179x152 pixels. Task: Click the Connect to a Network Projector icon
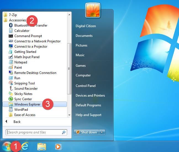[11, 41]
